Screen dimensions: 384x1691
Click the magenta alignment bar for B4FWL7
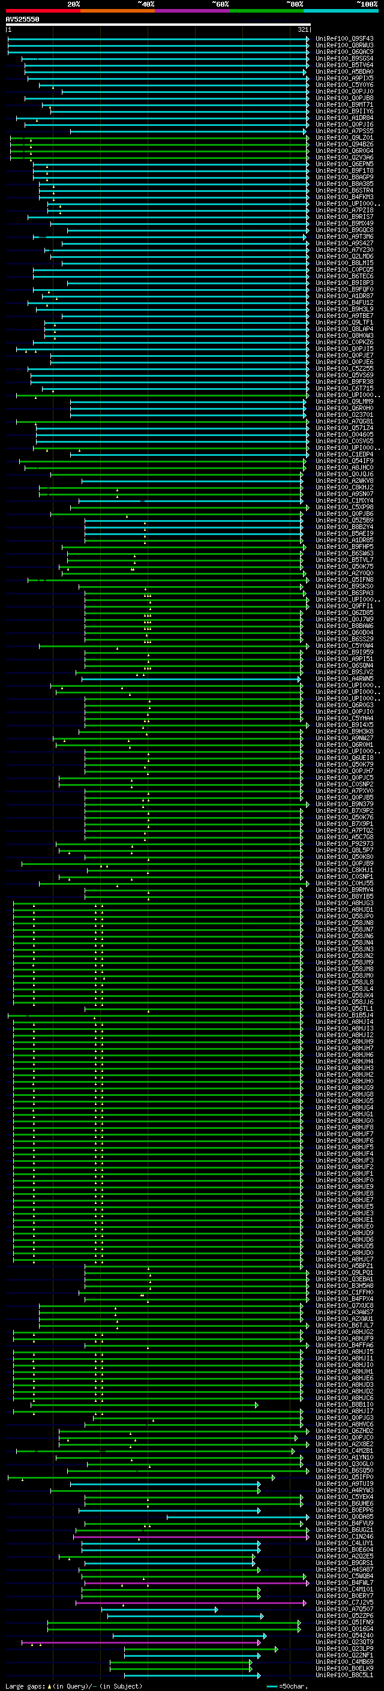click(x=196, y=1582)
